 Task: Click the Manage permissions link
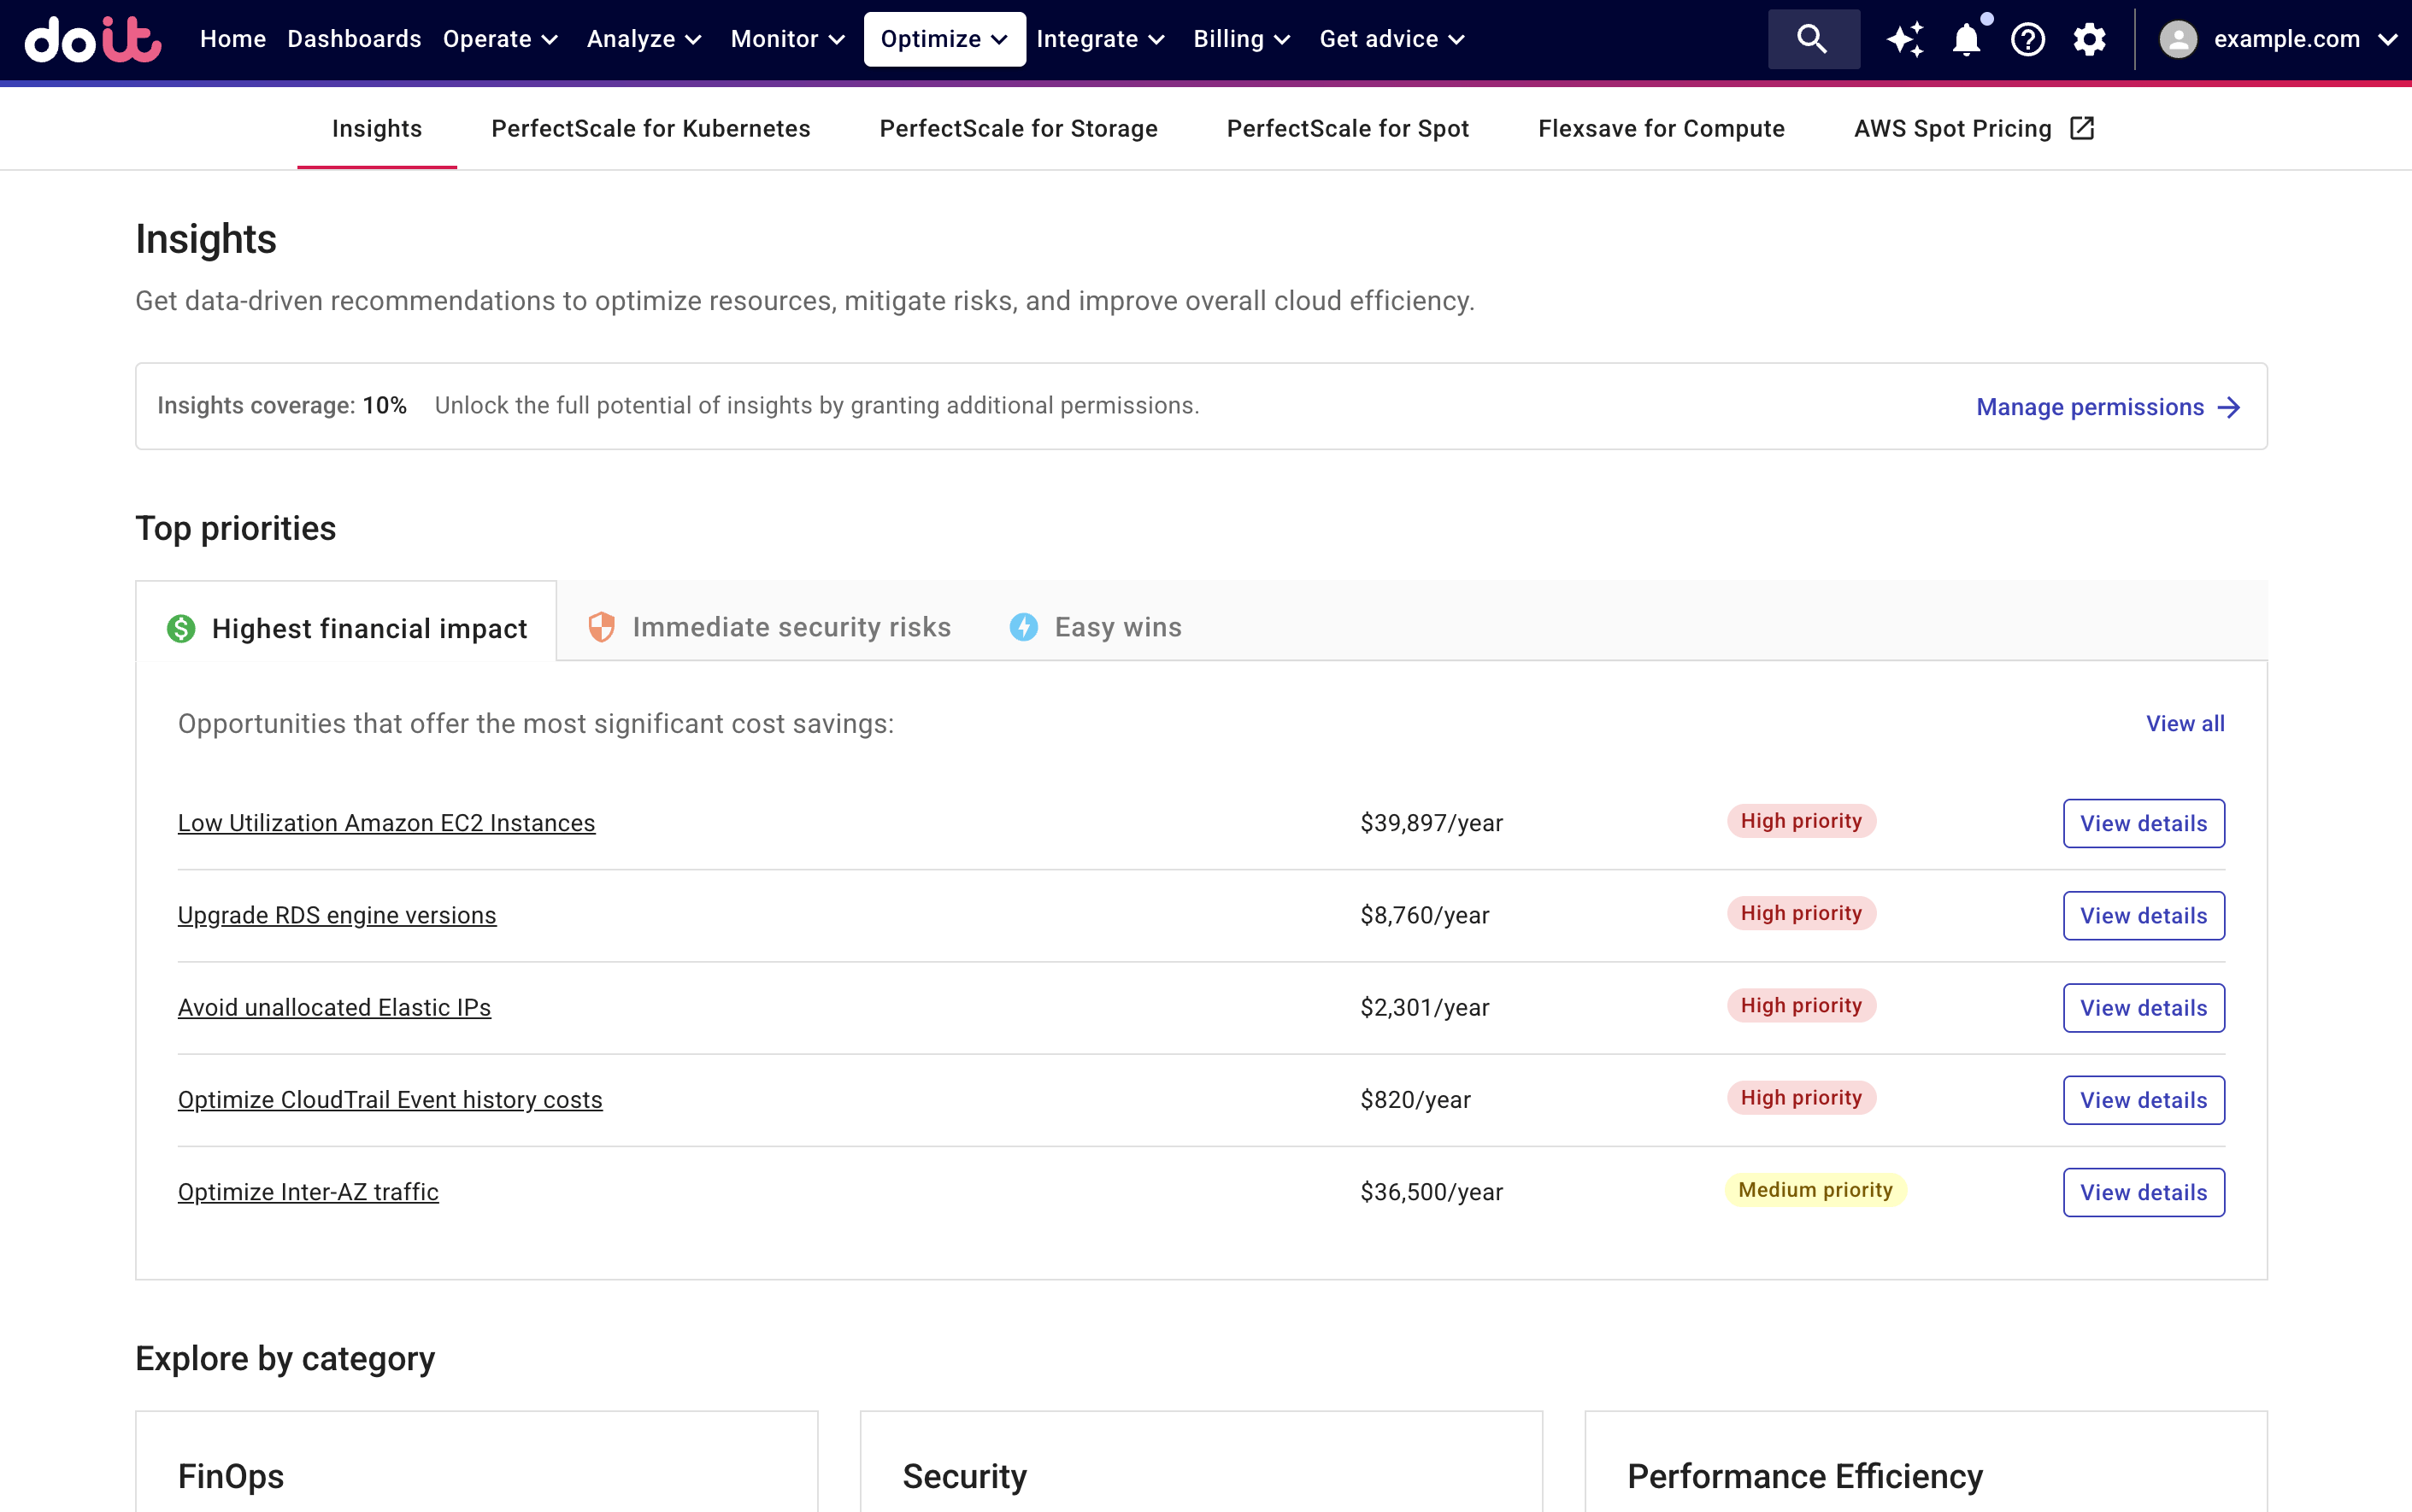coord(2107,407)
